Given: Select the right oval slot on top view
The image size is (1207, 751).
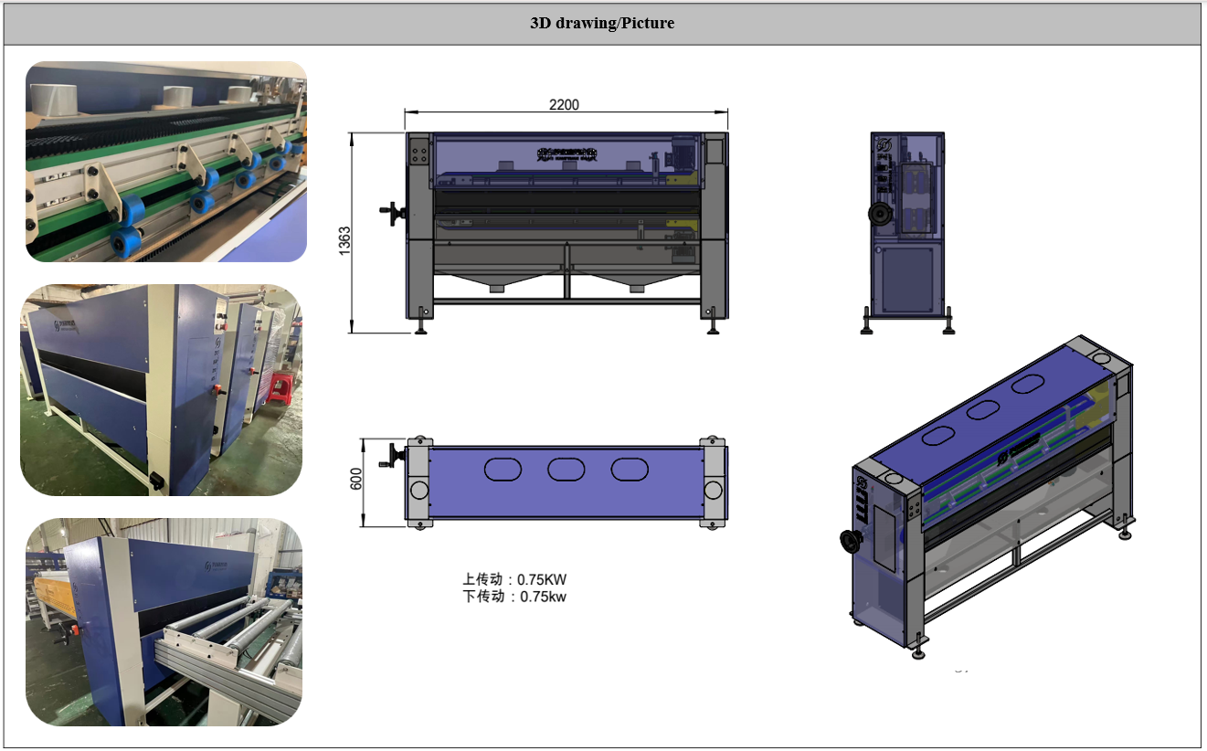Looking at the screenshot, I should 630,470.
